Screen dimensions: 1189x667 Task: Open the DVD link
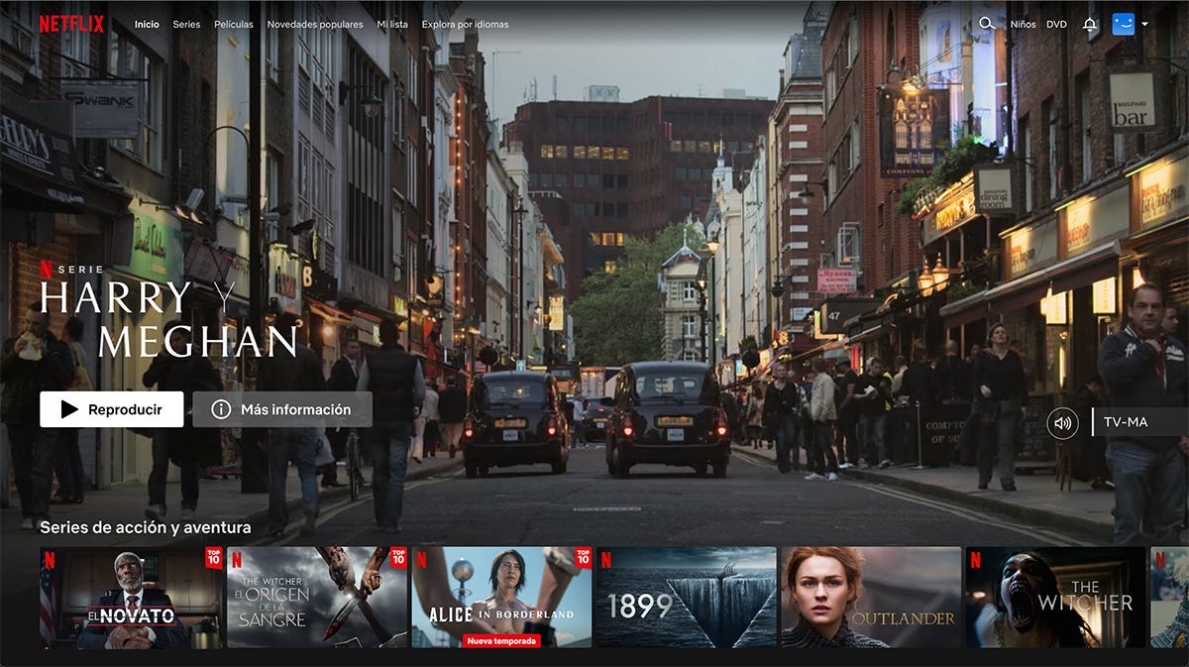[1057, 24]
